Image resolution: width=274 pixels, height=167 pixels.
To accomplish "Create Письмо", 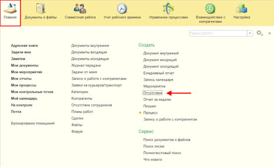I will click(x=150, y=106).
